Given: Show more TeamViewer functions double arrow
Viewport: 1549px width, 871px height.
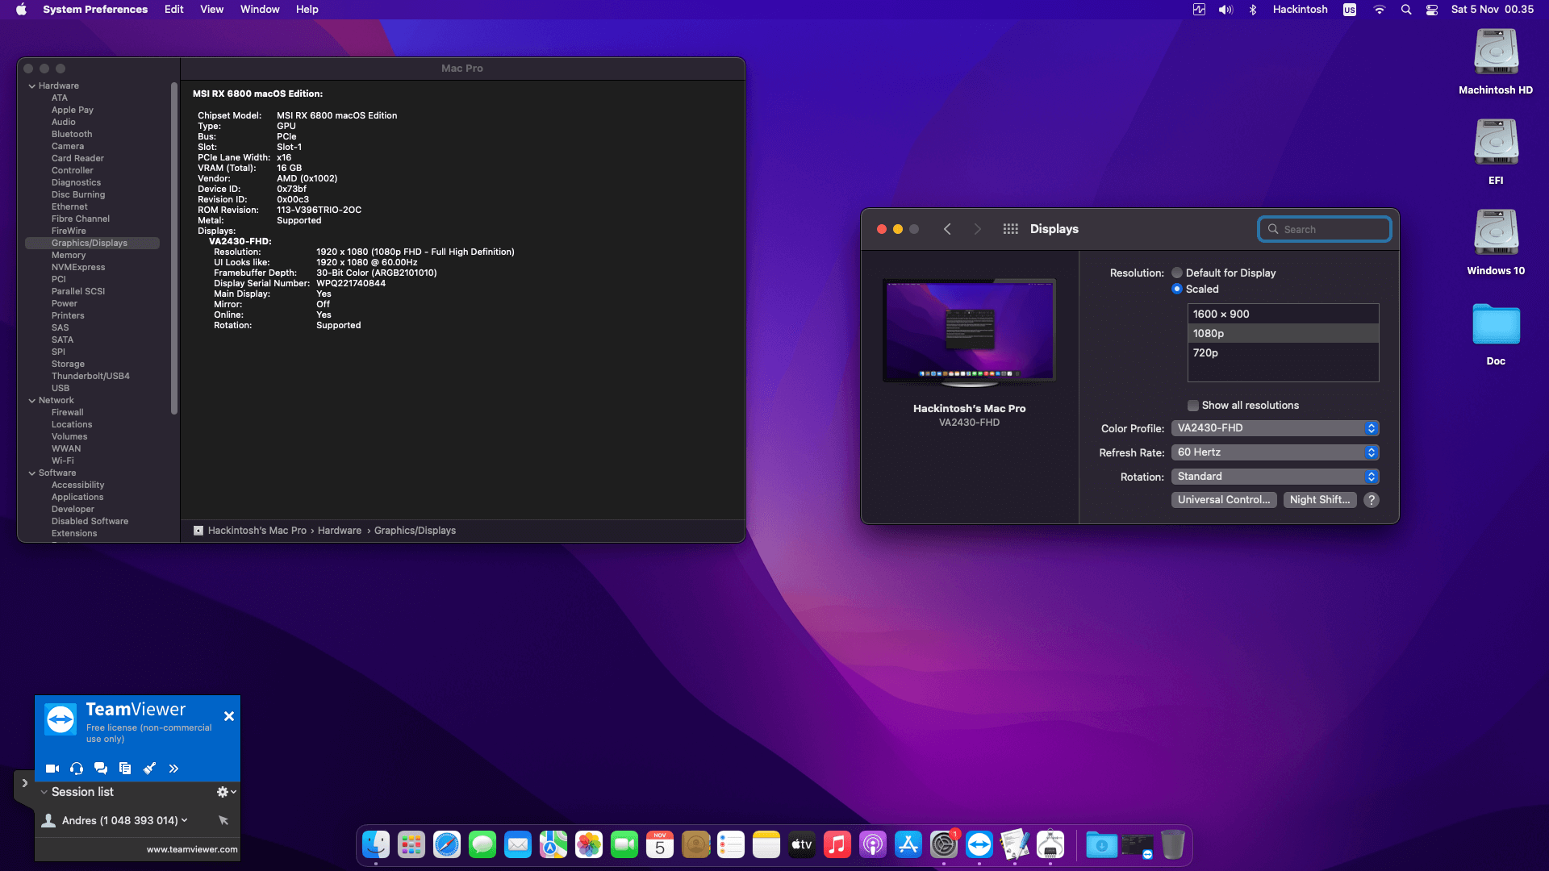Looking at the screenshot, I should click(x=173, y=769).
